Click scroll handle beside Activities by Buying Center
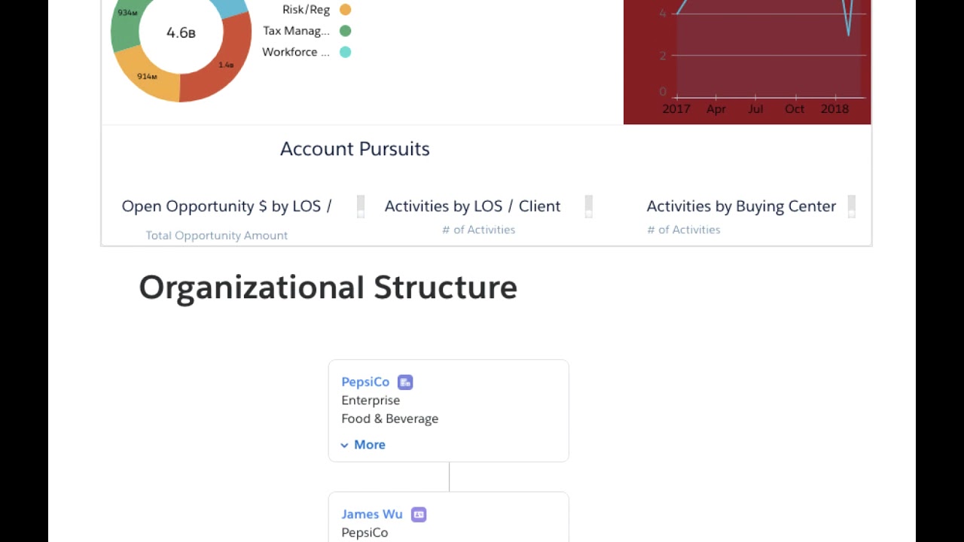Viewport: 964px width, 542px height. tap(851, 206)
